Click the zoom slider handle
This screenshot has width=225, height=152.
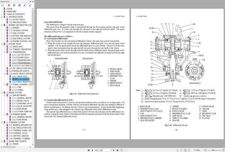[x=213, y=150]
